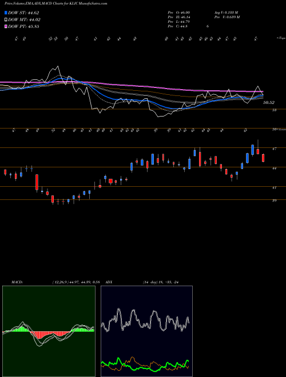
Task: Select the 'DOW ST: 44.62' legend text
Action: (23, 13)
